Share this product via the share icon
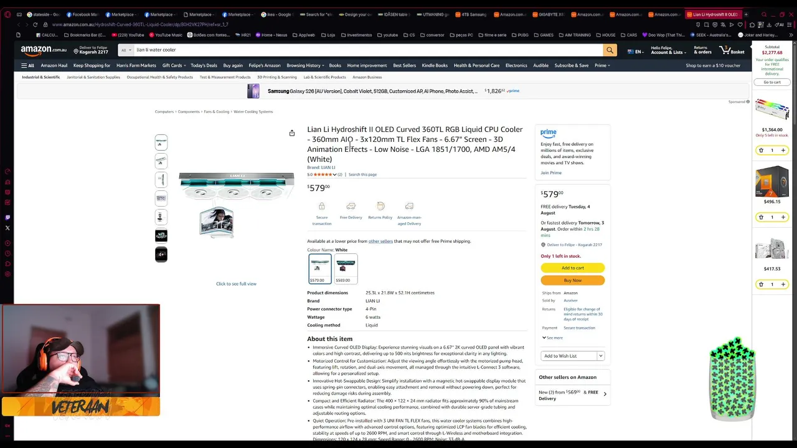The image size is (797, 448). pos(292,133)
